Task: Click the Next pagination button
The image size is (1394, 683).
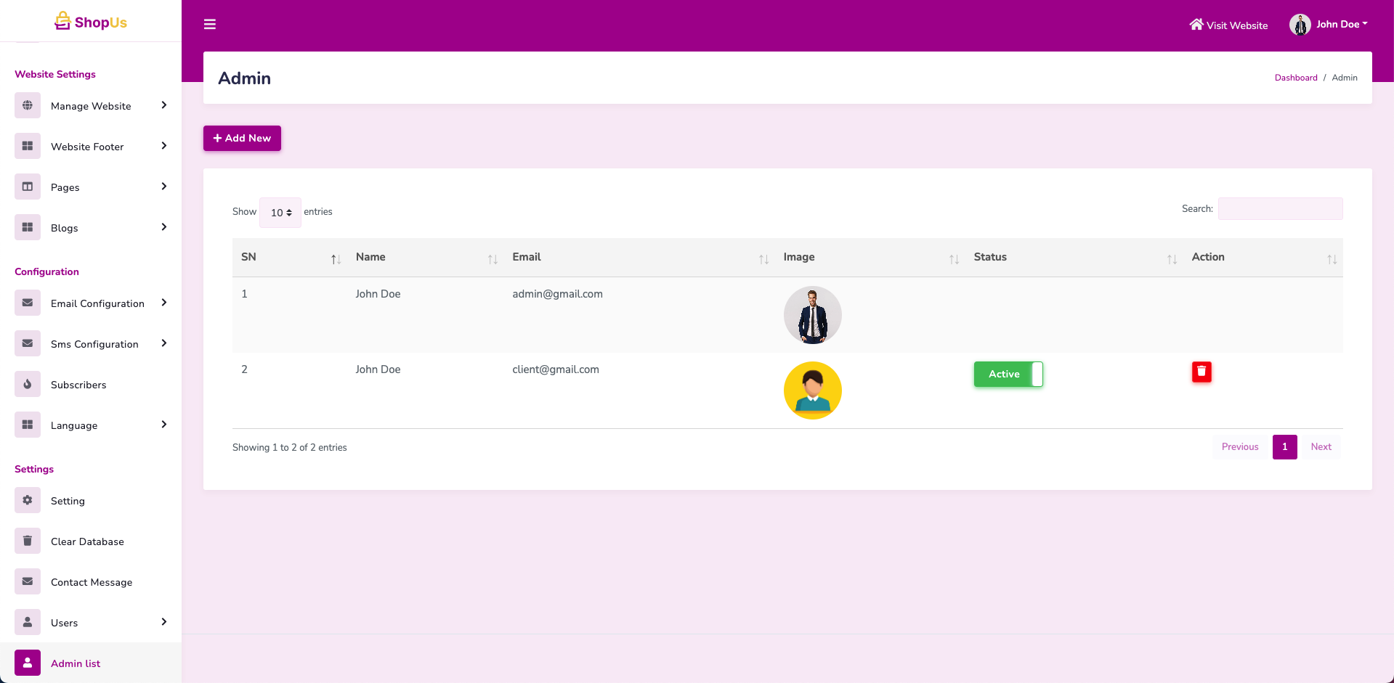Action: pyautogui.click(x=1321, y=447)
